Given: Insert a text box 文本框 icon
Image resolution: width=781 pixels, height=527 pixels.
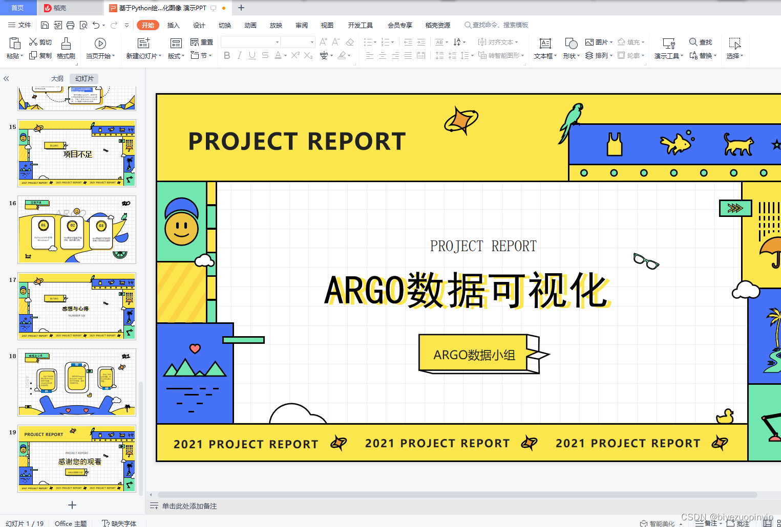Looking at the screenshot, I should pyautogui.click(x=545, y=43).
